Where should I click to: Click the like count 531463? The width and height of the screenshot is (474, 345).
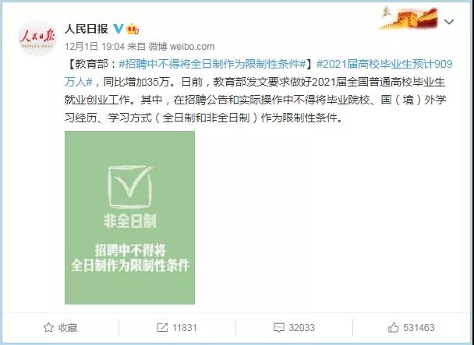click(419, 328)
